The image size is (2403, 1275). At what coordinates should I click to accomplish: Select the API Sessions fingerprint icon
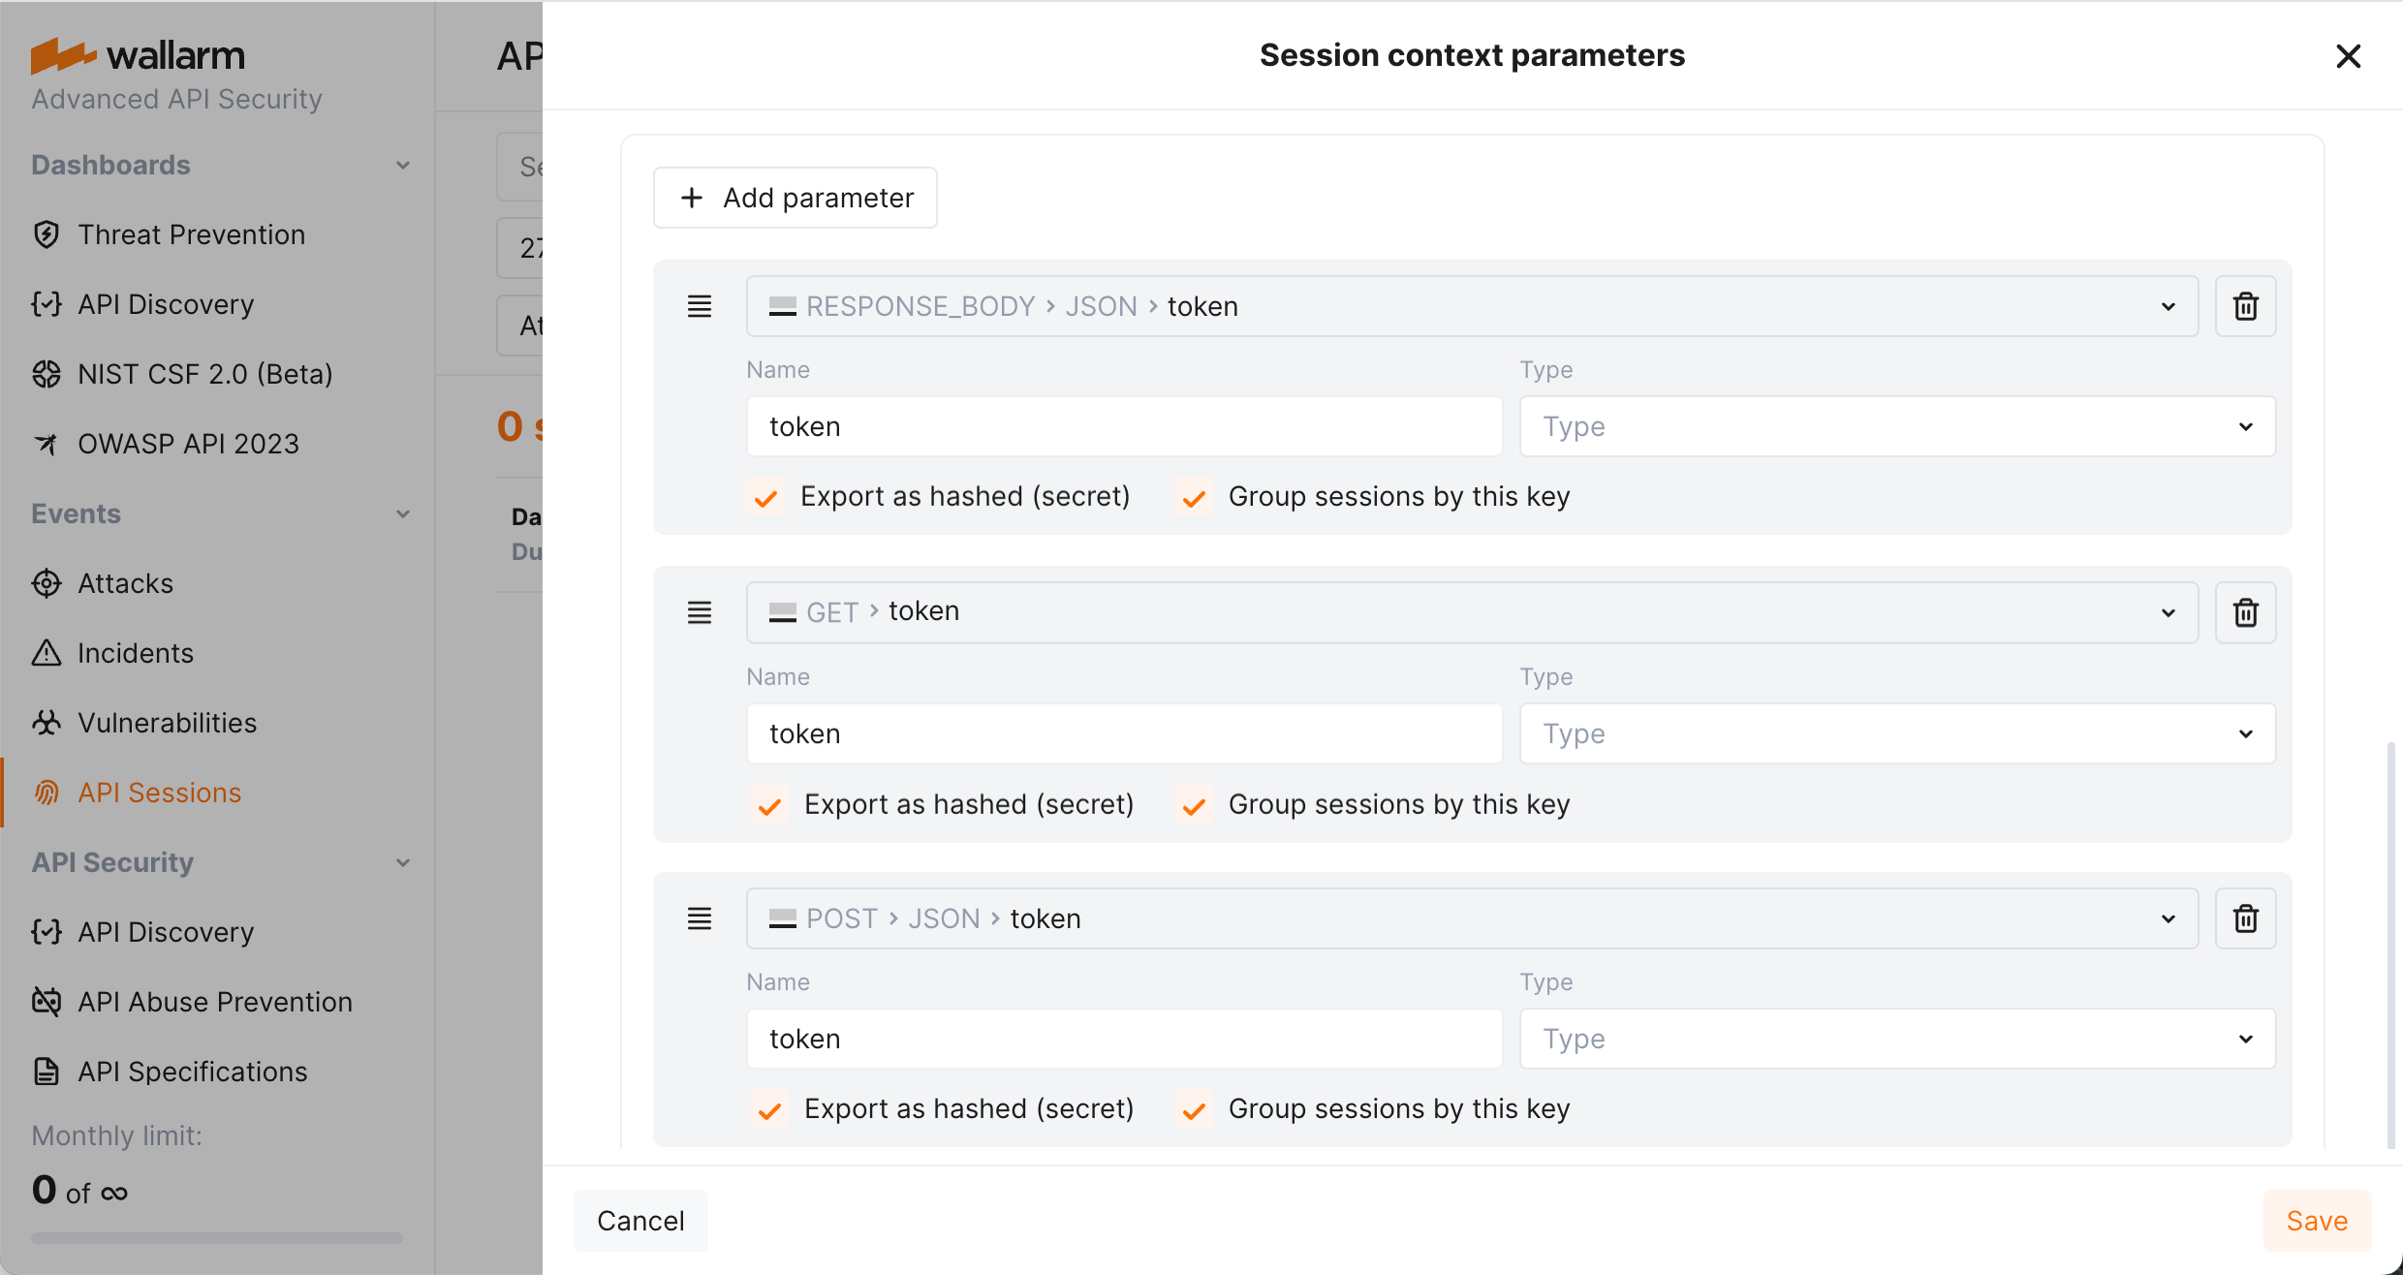click(x=47, y=792)
